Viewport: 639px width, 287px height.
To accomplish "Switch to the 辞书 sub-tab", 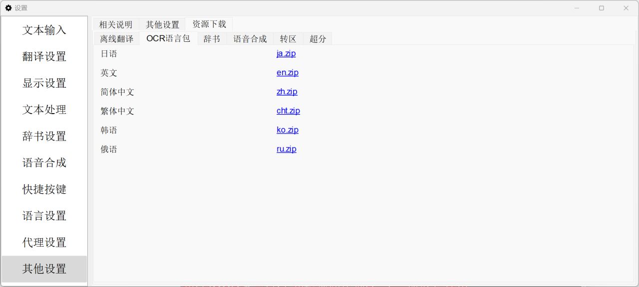I will click(212, 39).
